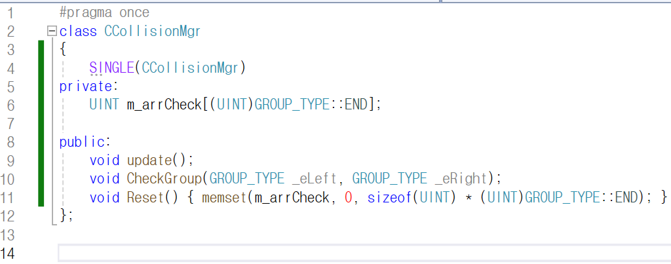Click the Reset function name on line 11
This screenshot has height=264, width=671.
(x=145, y=197)
